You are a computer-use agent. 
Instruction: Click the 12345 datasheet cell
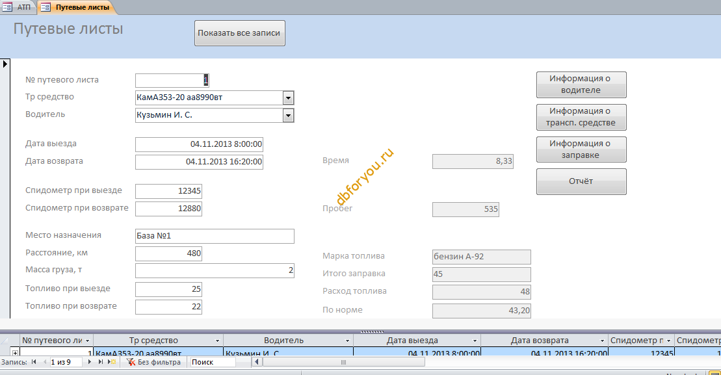point(641,352)
